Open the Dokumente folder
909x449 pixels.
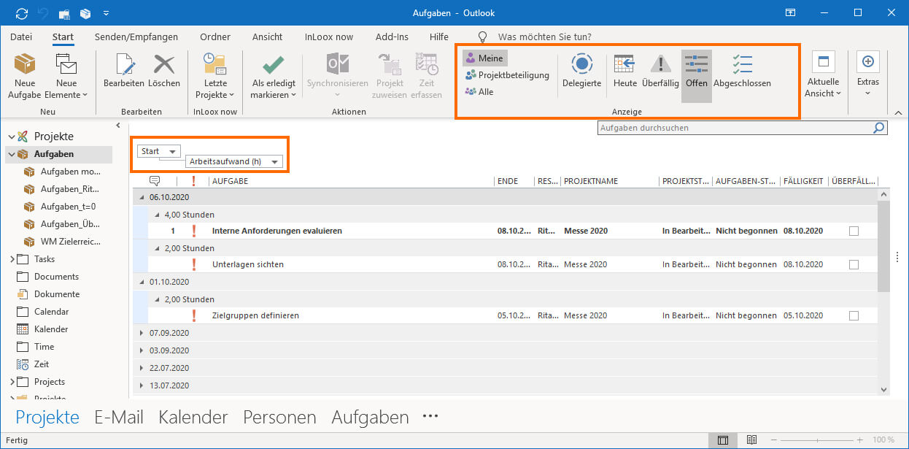point(56,294)
